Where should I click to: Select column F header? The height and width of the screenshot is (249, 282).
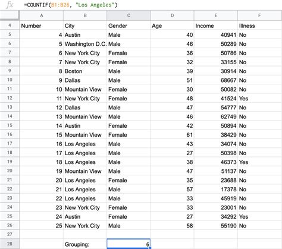[x=259, y=15]
